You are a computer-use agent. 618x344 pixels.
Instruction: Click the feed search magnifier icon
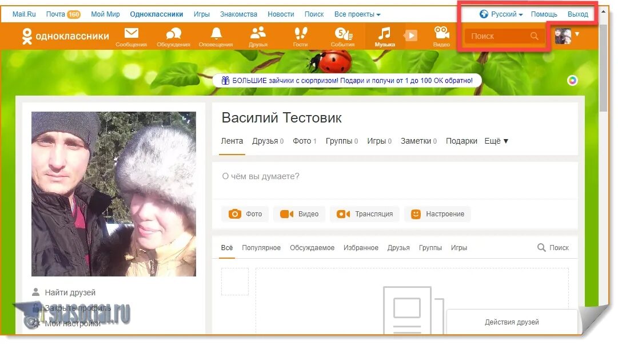click(x=541, y=247)
